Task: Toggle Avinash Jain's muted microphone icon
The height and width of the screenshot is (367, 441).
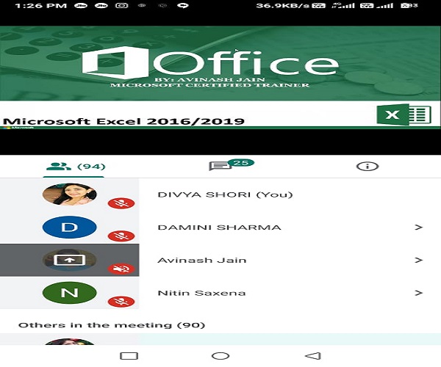Action: (121, 269)
